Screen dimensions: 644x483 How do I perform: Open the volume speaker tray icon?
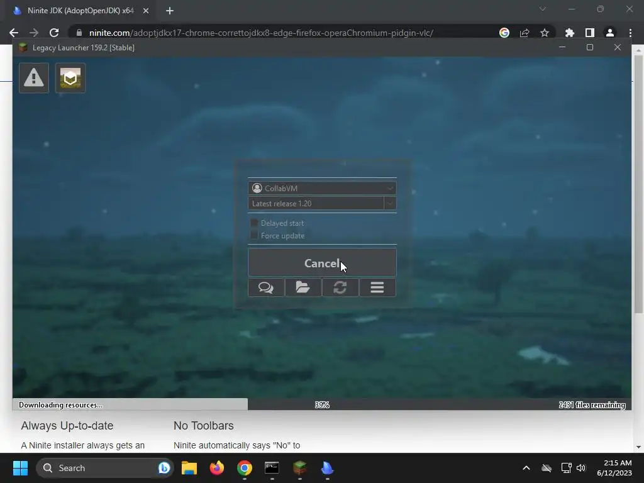click(580, 468)
